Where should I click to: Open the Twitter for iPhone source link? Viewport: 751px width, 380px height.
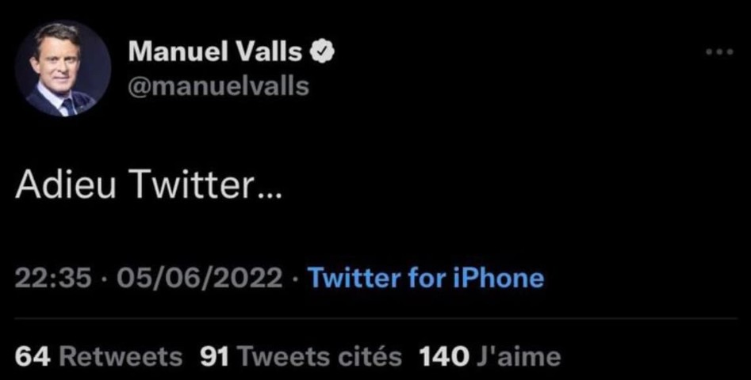pos(426,278)
